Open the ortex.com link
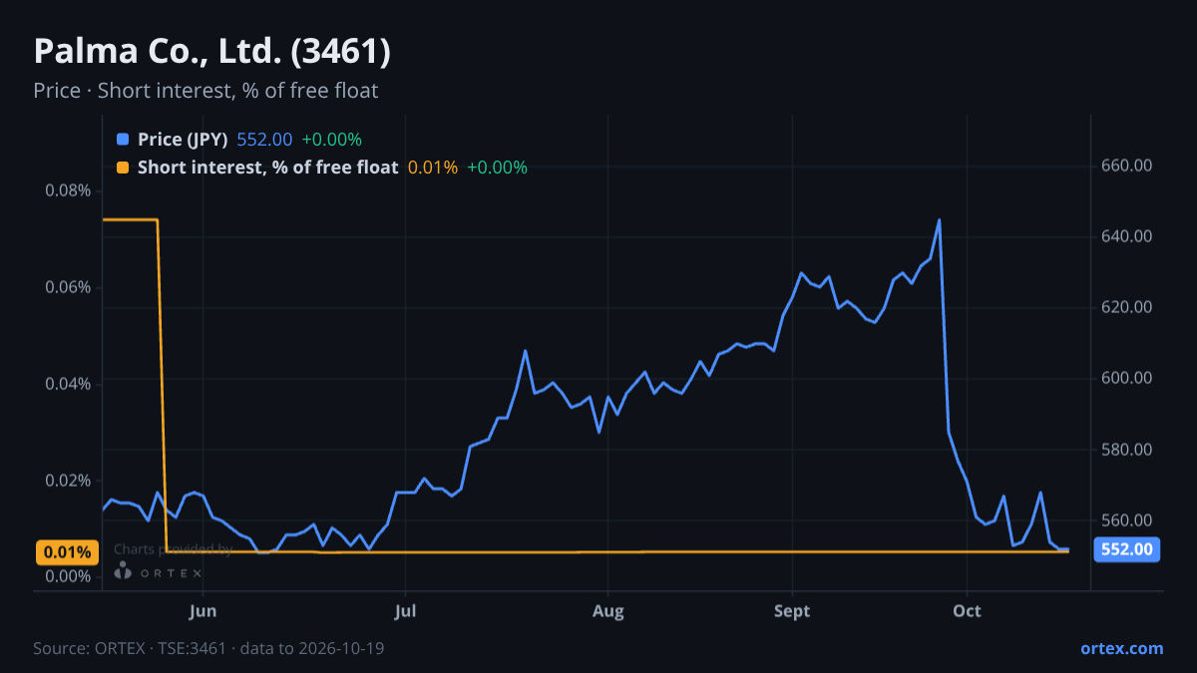Viewport: 1197px width, 673px height. (x=1121, y=648)
